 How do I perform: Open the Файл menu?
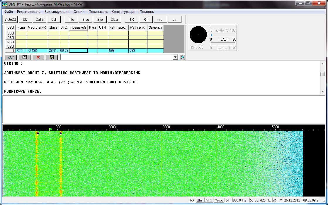9,12
